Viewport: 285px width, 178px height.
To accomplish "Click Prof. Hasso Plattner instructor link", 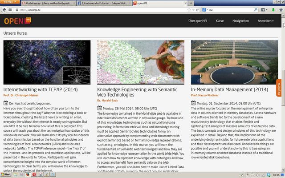I will click(x=205, y=95).
